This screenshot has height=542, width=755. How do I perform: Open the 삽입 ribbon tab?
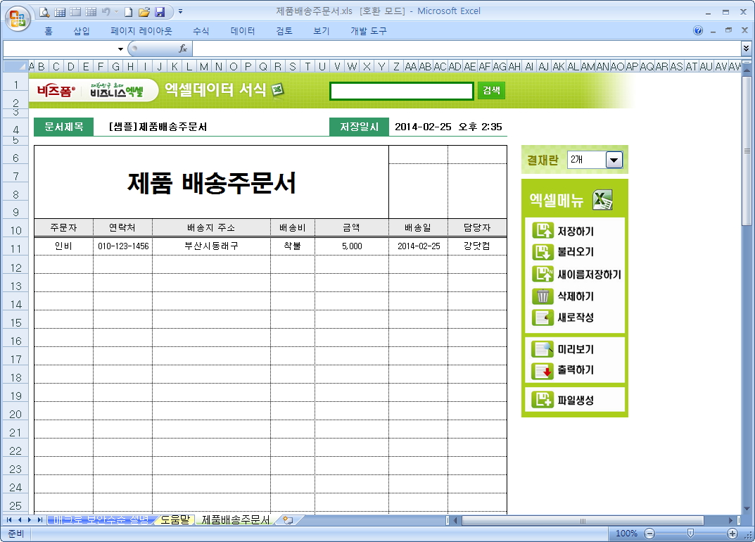click(82, 31)
